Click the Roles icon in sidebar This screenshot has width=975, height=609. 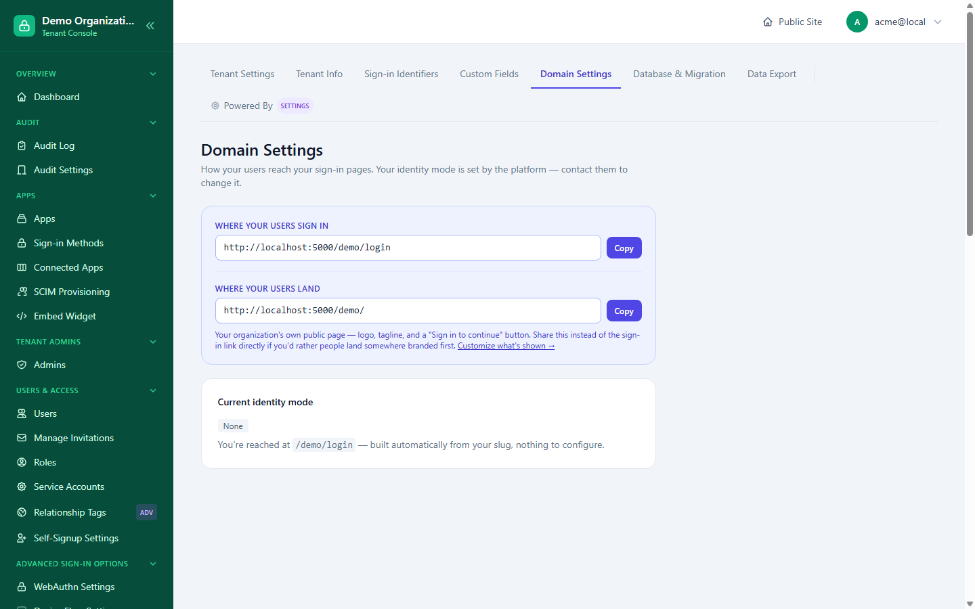pyautogui.click(x=22, y=462)
